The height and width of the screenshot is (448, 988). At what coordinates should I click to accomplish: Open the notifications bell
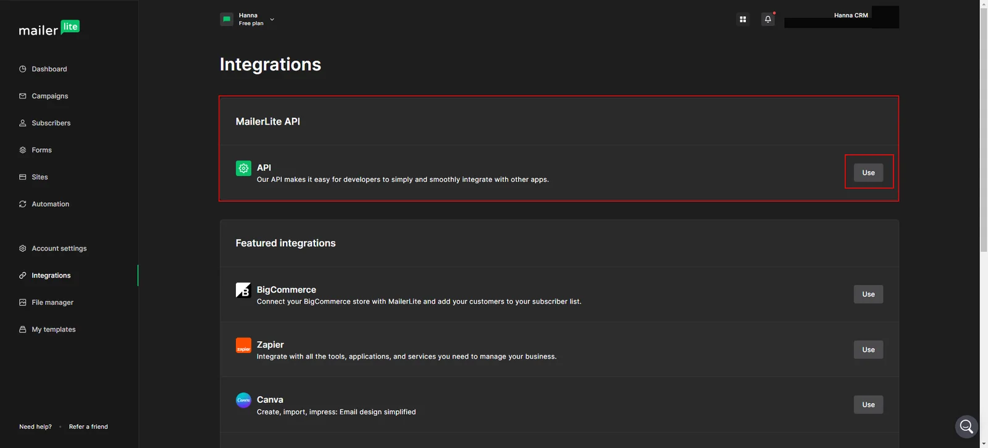768,19
